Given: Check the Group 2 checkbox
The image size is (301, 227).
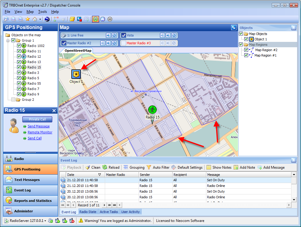Looking at the screenshot, I should coord(13,100).
